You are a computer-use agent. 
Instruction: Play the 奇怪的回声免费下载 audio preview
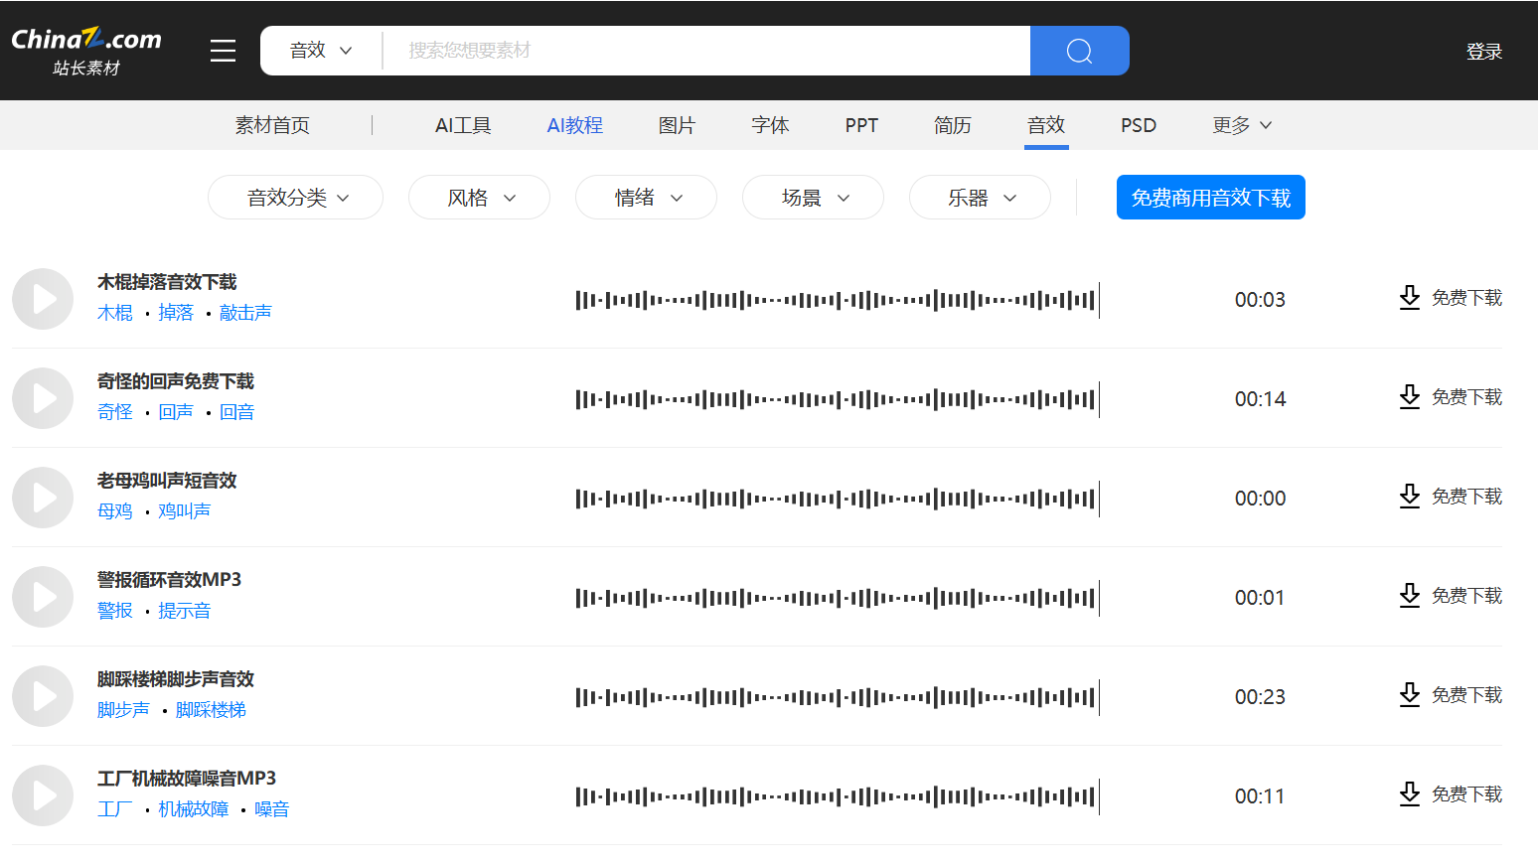[42, 398]
